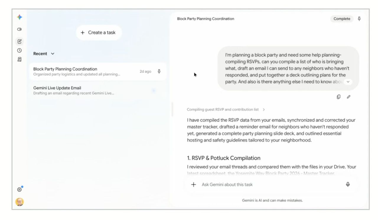The width and height of the screenshot is (378, 220).
Task: Select Gemini Live Update Email task
Action: (x=98, y=90)
